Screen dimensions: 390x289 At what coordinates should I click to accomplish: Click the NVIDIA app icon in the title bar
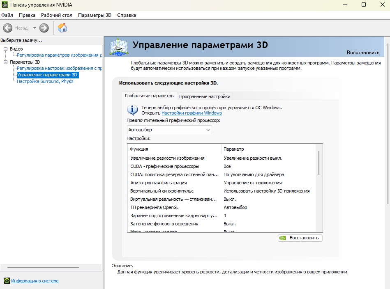(5, 5)
